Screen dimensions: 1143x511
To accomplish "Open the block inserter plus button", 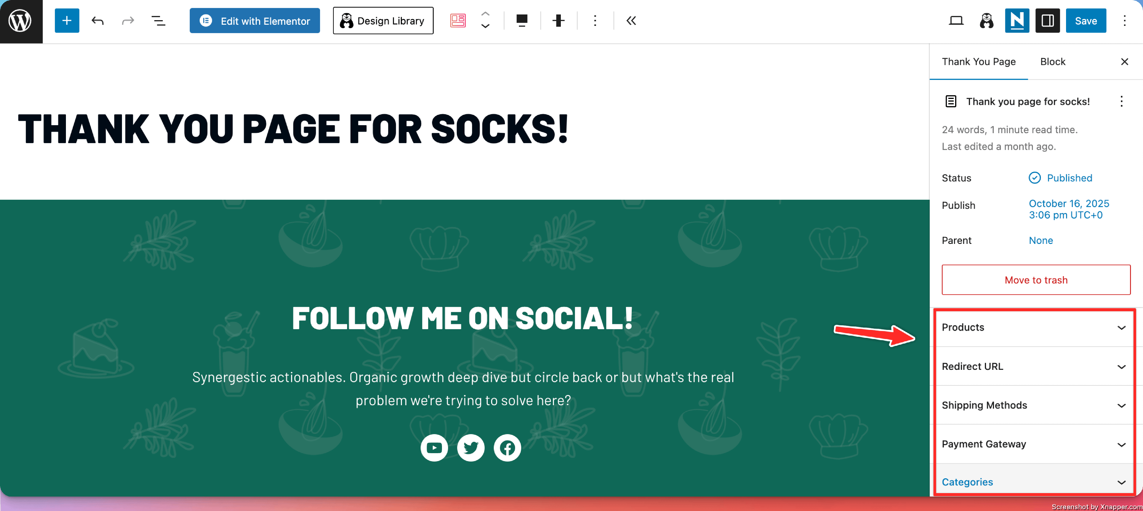I will 67,21.
